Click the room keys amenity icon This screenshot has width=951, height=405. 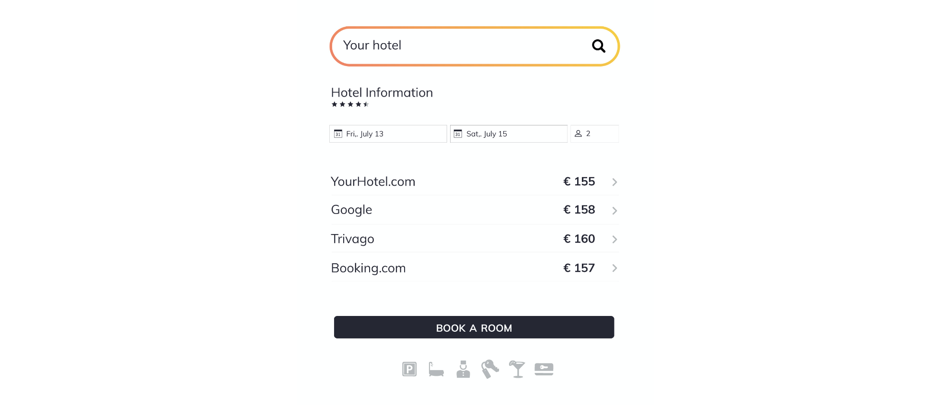(x=490, y=369)
